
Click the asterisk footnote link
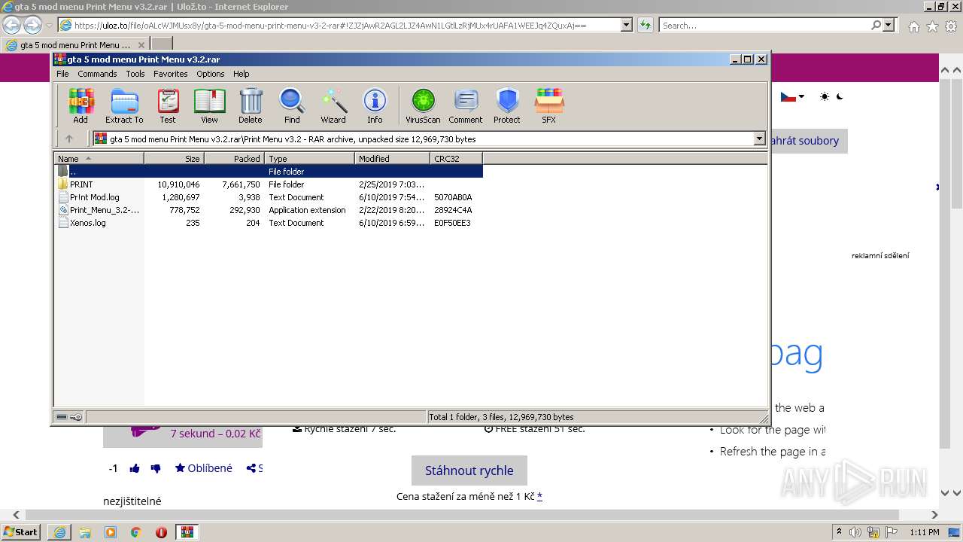click(539, 496)
